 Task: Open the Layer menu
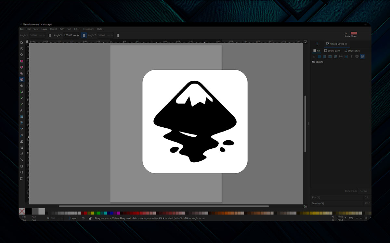click(x=44, y=29)
